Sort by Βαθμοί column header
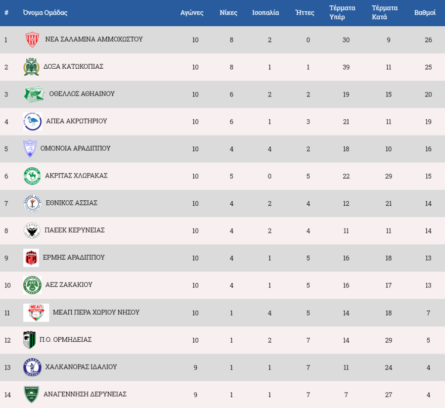Image resolution: width=445 pixels, height=408 pixels. [x=425, y=12]
